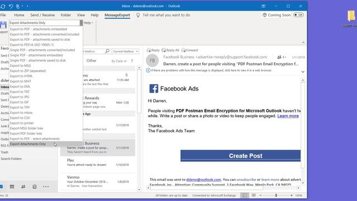This screenshot has height=201, width=357.
Task: Click the info icon beside display problems message
Action: [148, 70]
